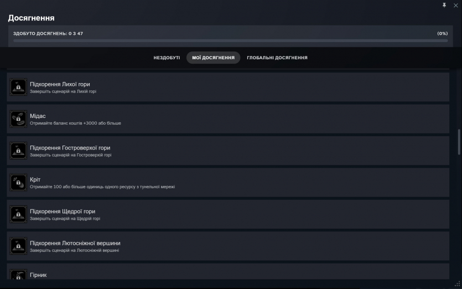This screenshot has width=462, height=289.
Task: Click the Мідас achievement icon
Action: (x=18, y=119)
